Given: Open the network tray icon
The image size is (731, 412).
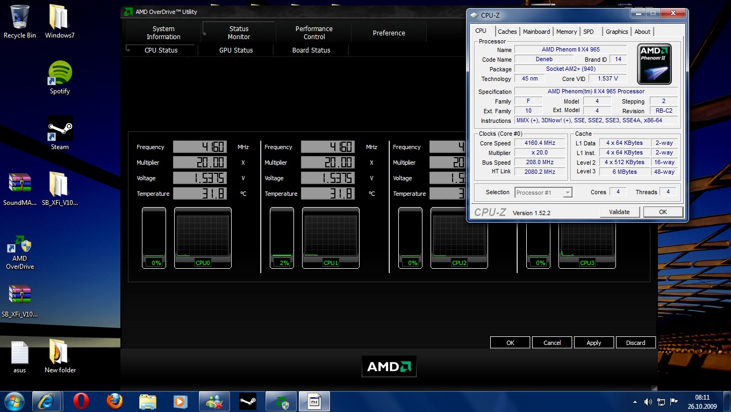Looking at the screenshot, I should point(661,402).
